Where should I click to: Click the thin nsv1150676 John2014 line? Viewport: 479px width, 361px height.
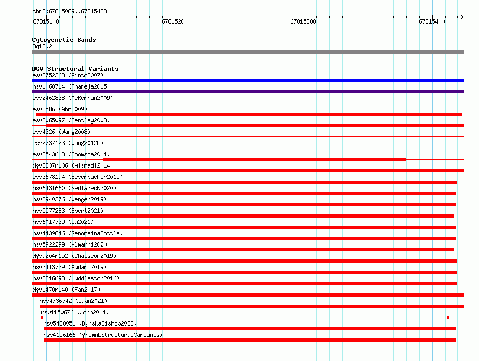coord(245,317)
